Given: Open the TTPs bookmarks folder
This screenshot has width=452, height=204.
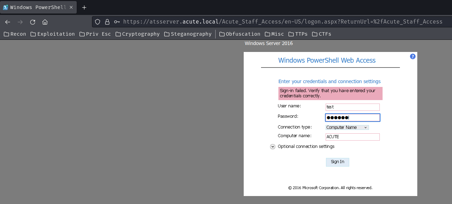Looking at the screenshot, I should coord(298,34).
